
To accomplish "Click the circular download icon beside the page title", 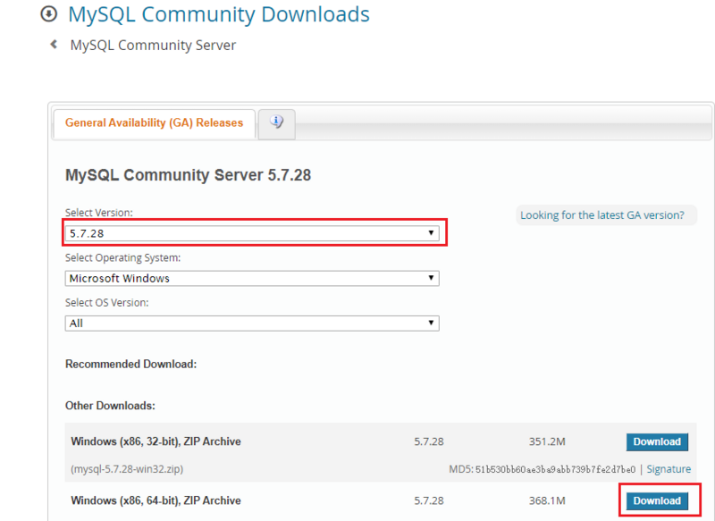I will [49, 14].
